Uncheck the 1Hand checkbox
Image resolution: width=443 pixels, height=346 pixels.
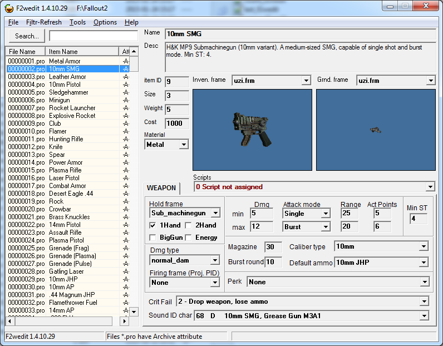tap(153, 225)
